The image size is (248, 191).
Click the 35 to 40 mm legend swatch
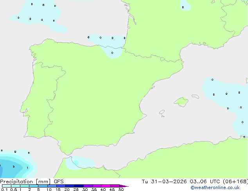(97, 186)
